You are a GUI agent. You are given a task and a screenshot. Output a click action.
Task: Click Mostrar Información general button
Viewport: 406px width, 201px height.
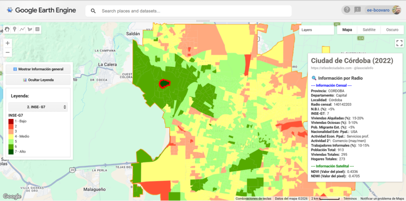coord(38,69)
